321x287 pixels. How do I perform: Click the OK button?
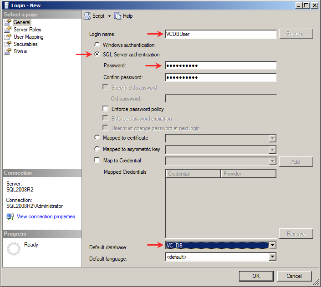pos(256,276)
